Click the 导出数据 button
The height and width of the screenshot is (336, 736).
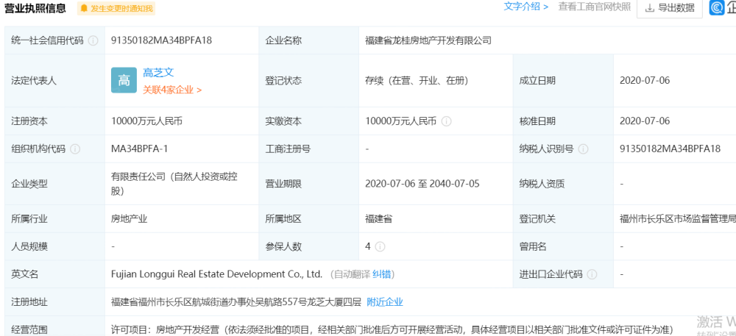pyautogui.click(x=670, y=8)
